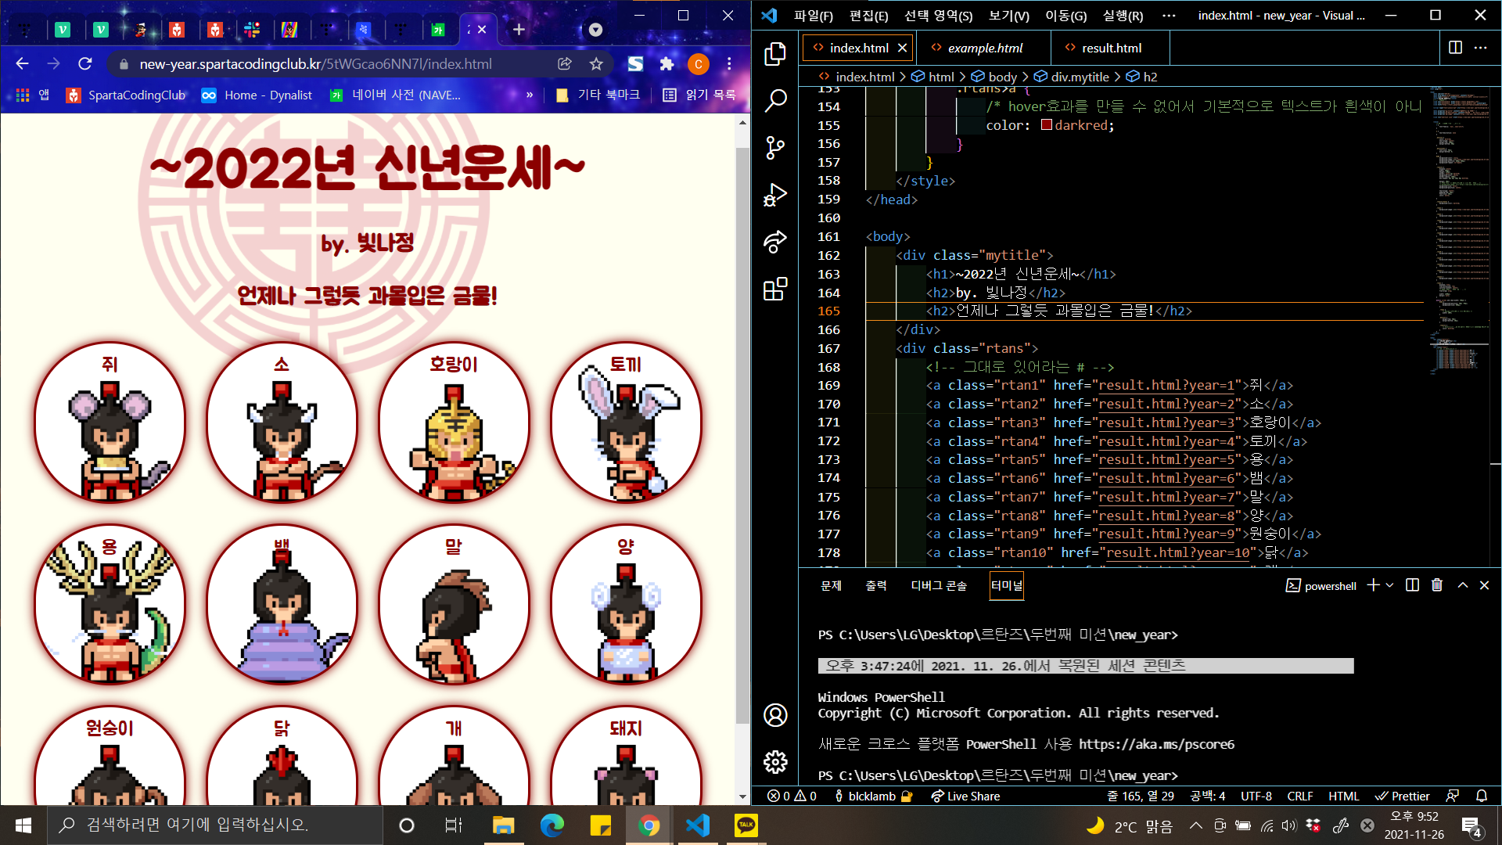Click the split editor right icon

coord(1455,48)
